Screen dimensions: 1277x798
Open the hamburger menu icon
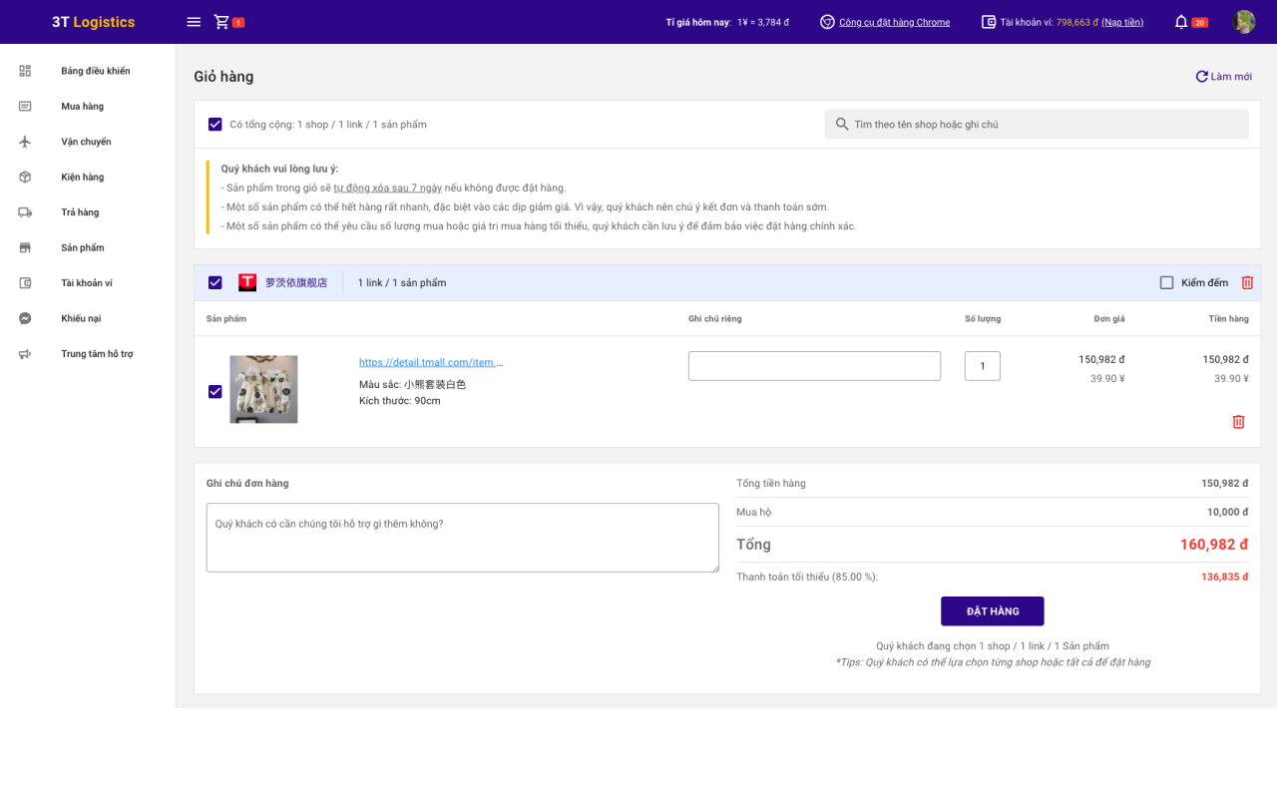[x=194, y=22]
